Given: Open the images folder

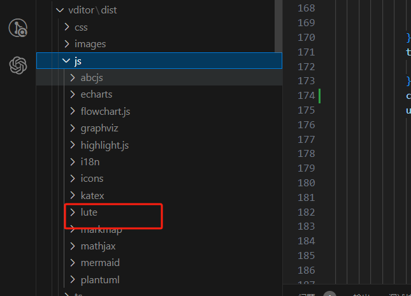Looking at the screenshot, I should coord(90,44).
